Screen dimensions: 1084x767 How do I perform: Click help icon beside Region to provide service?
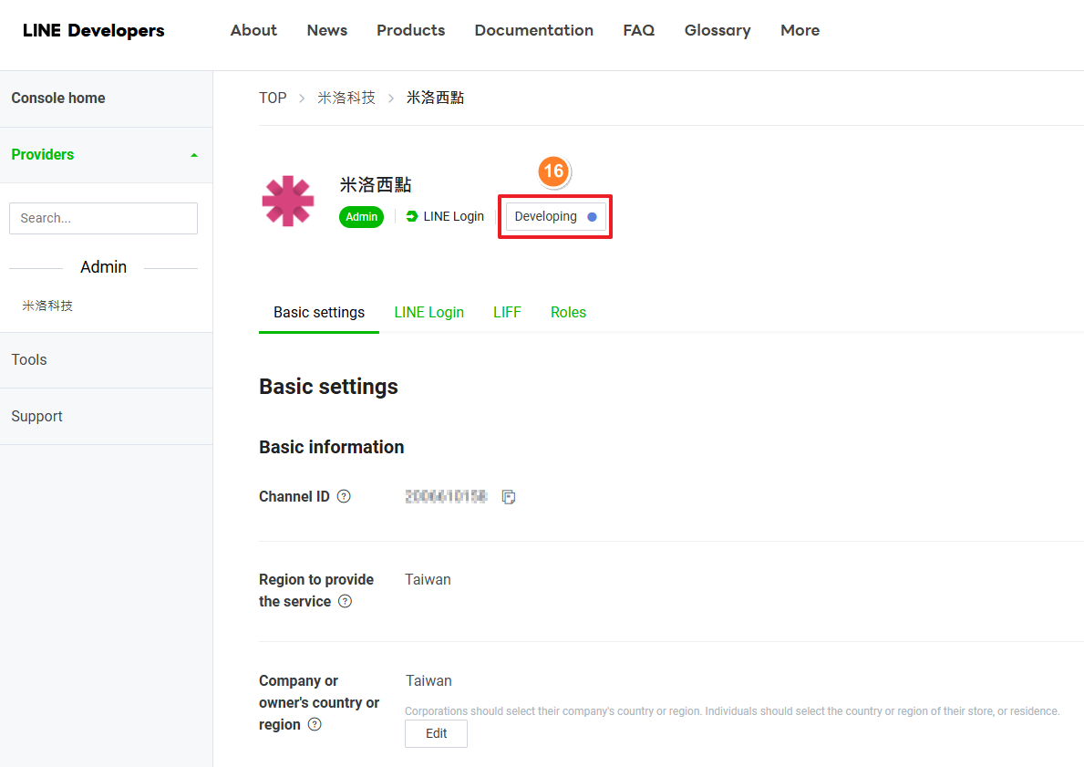(345, 602)
